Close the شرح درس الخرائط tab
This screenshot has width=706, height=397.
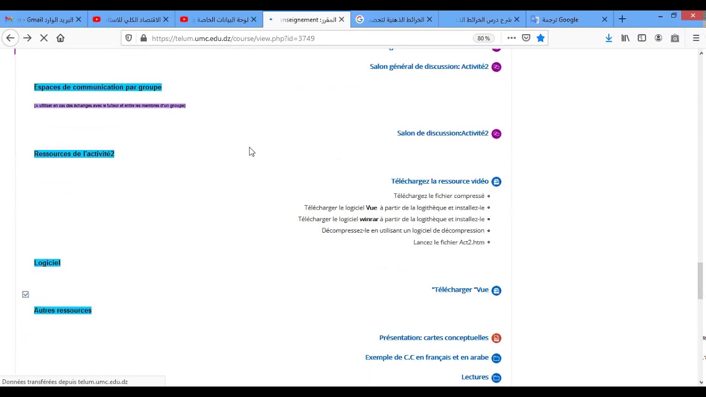[517, 19]
